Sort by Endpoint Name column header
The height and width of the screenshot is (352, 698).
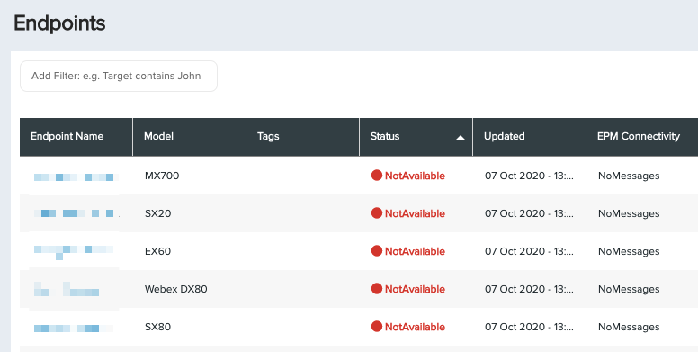(67, 136)
